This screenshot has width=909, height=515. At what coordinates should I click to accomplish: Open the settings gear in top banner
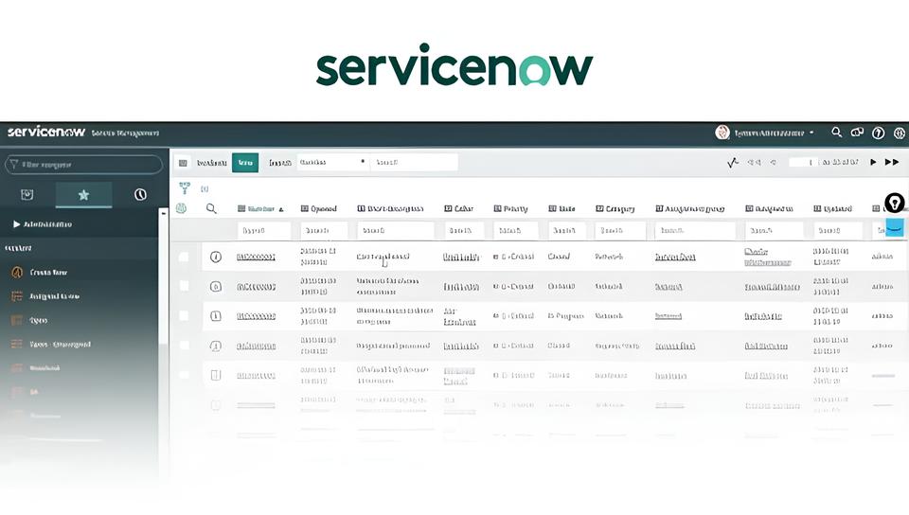(900, 133)
